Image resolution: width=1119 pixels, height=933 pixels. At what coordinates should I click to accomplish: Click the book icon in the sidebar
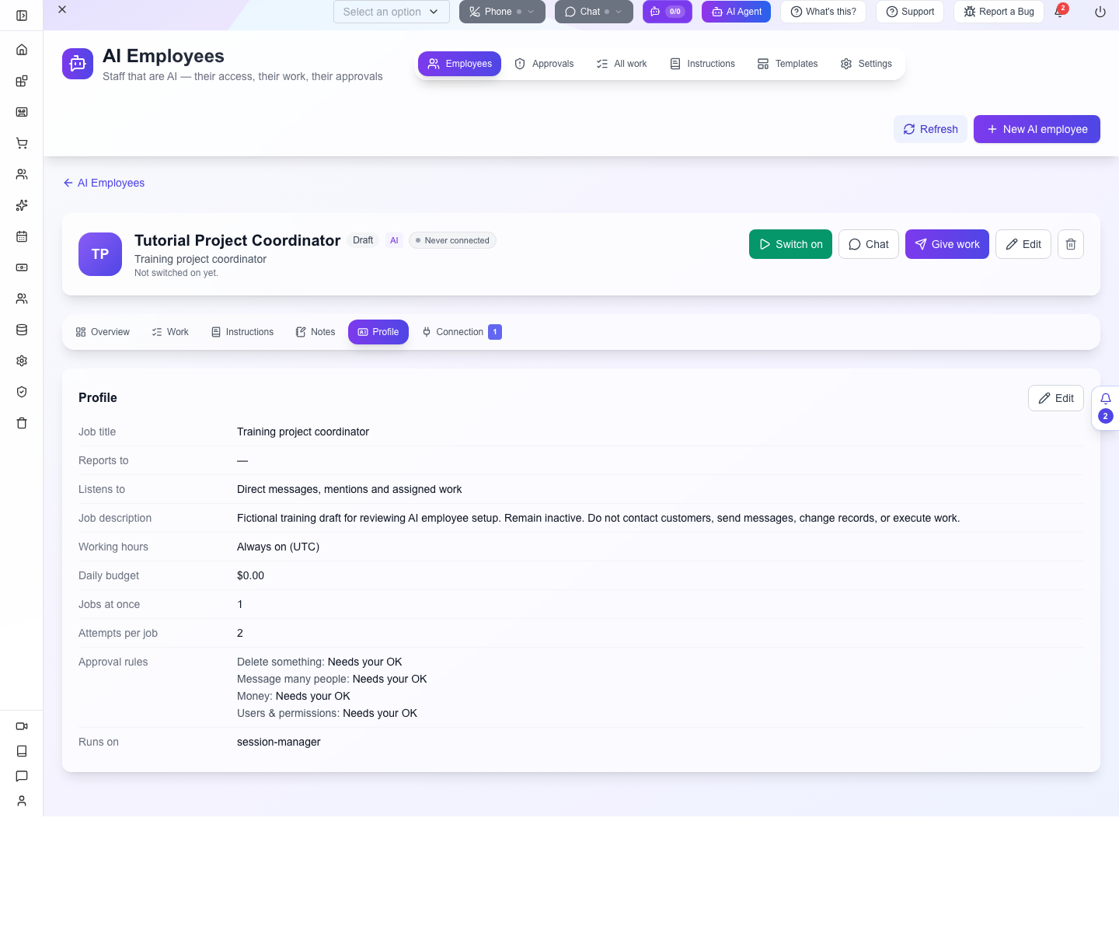point(22,751)
